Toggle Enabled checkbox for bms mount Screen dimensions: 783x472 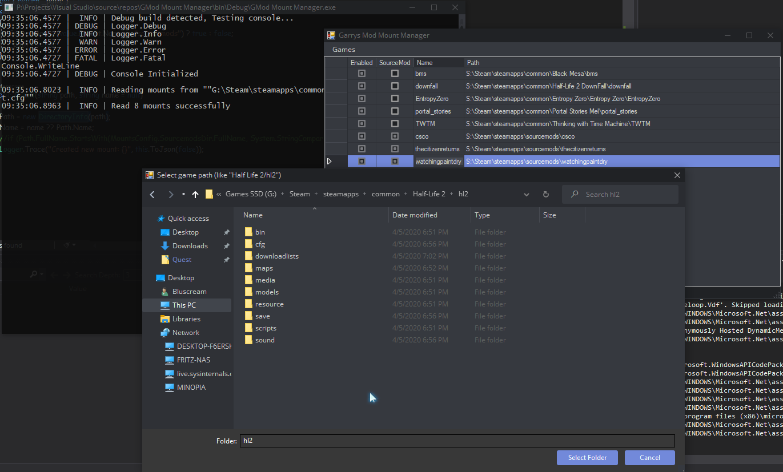[x=362, y=74]
